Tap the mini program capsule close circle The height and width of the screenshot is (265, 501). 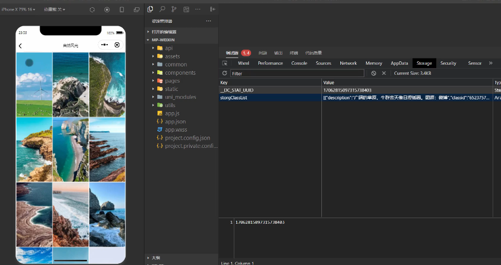point(117,45)
